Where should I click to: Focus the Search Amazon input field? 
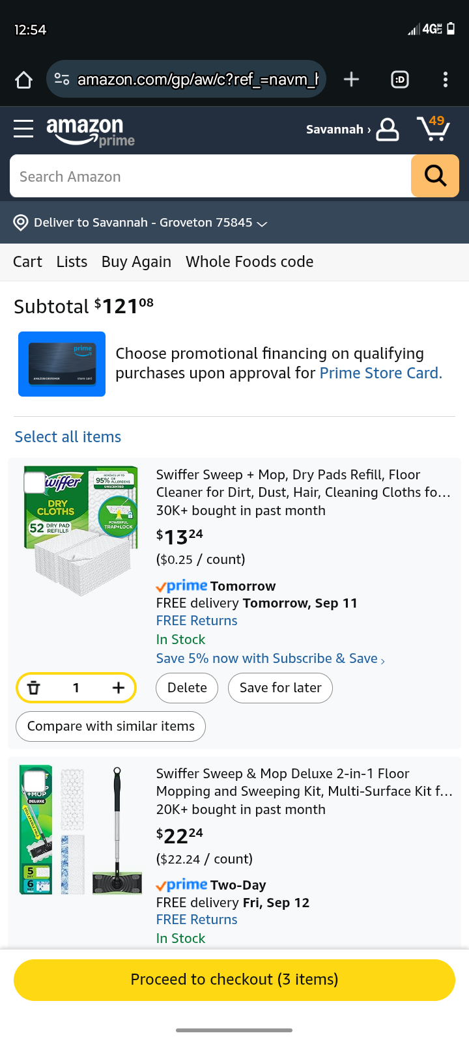(x=210, y=176)
